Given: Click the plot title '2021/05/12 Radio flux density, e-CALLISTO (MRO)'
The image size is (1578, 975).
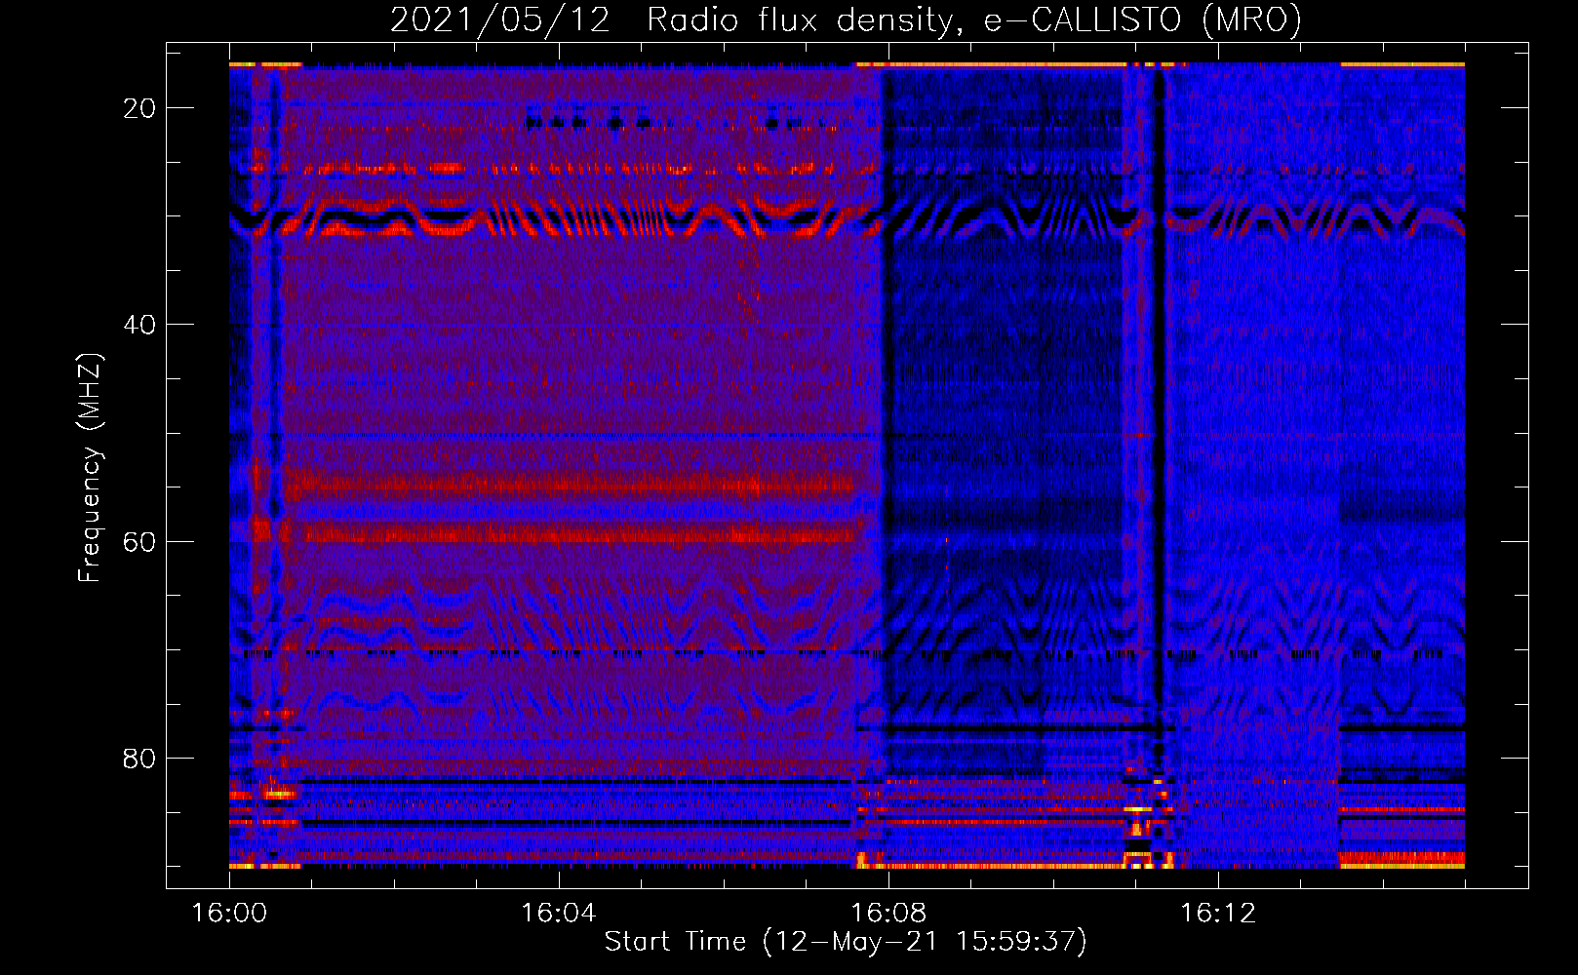Looking at the screenshot, I should (x=846, y=19).
